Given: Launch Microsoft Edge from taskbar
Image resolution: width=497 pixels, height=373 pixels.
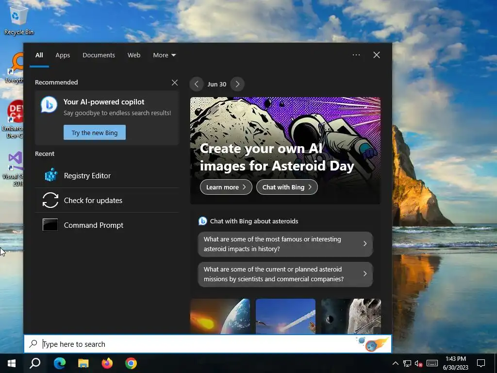Looking at the screenshot, I should tap(59, 363).
